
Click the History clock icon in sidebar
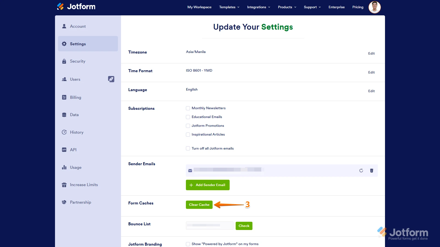(x=64, y=132)
